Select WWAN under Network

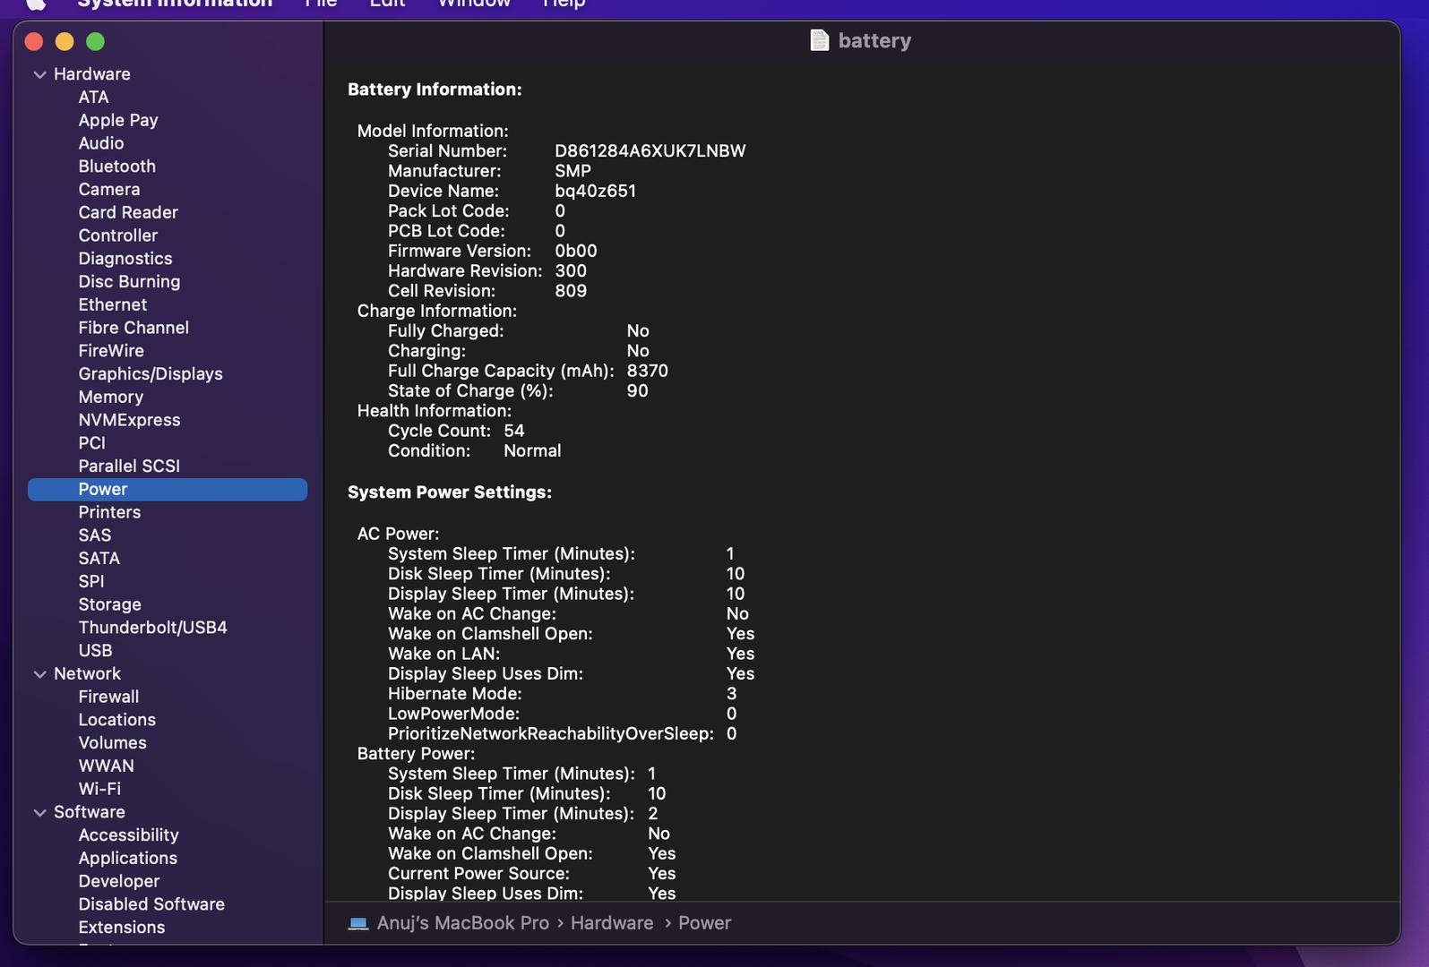[106, 766]
